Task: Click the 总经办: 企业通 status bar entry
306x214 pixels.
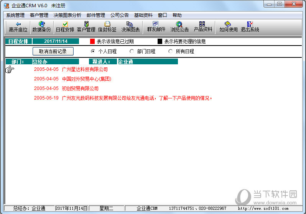Action: pyautogui.click(x=29, y=208)
